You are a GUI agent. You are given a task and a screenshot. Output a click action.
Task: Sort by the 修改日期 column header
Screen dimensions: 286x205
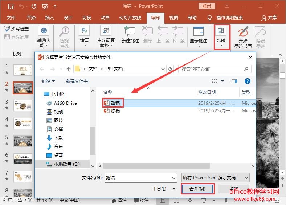pyautogui.click(x=207, y=92)
